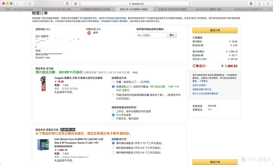Click the Colgate toothbrush product thumbnail
This screenshot has width=273, height=165.
43,84
